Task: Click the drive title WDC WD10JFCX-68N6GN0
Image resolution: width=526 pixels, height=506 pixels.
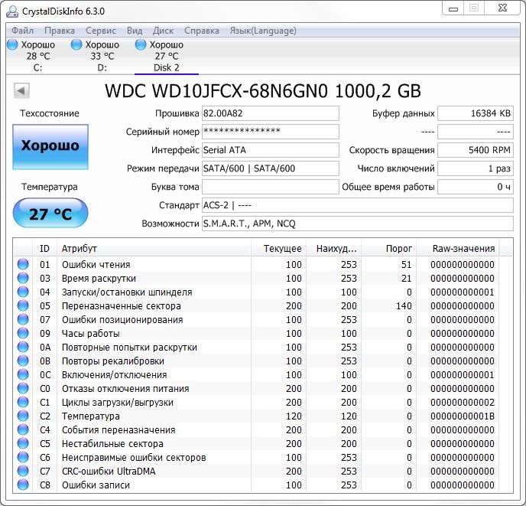Action: [216, 91]
